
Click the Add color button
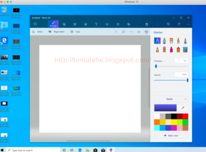click(171, 136)
